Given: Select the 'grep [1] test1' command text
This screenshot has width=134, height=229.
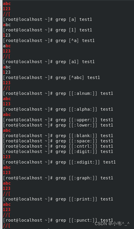Looking at the screenshot, I should point(74,30).
